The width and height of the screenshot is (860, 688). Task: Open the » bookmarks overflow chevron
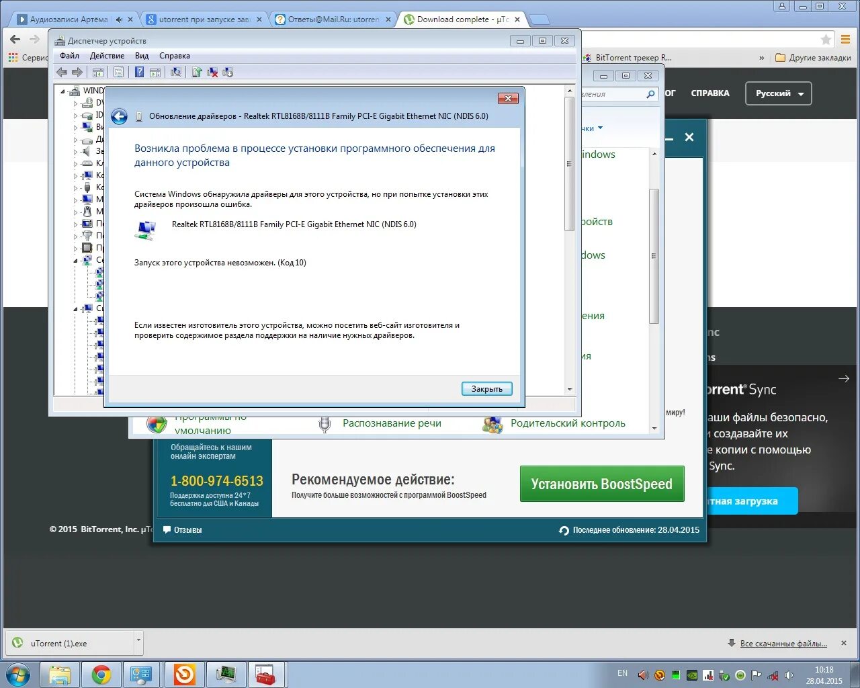tap(761, 58)
